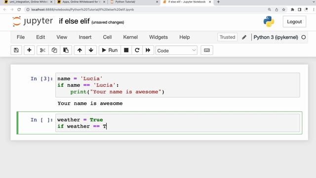This screenshot has height=178, width=316.
Task: Move selected cell up arrow
Action: point(79,50)
